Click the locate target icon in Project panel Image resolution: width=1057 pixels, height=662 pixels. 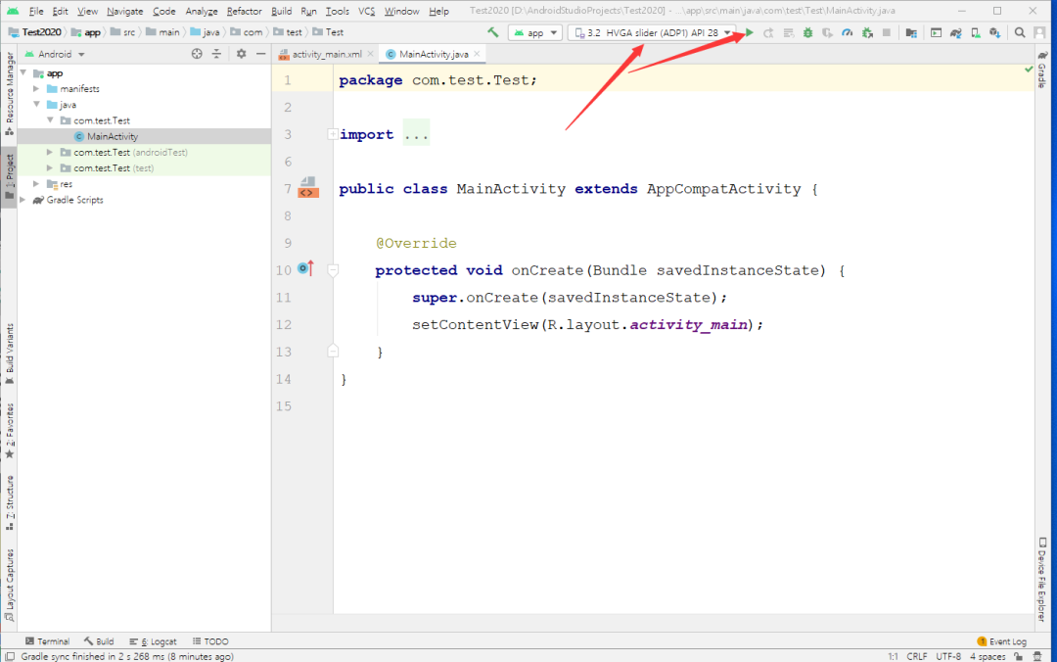point(197,54)
